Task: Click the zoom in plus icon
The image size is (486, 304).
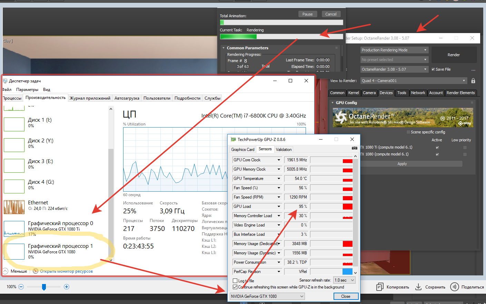Action: pyautogui.click(x=67, y=287)
